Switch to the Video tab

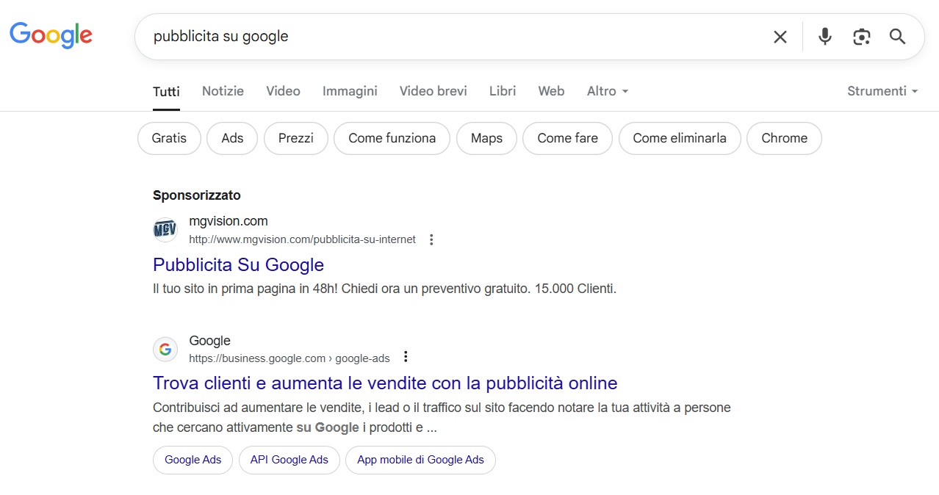[x=283, y=91]
